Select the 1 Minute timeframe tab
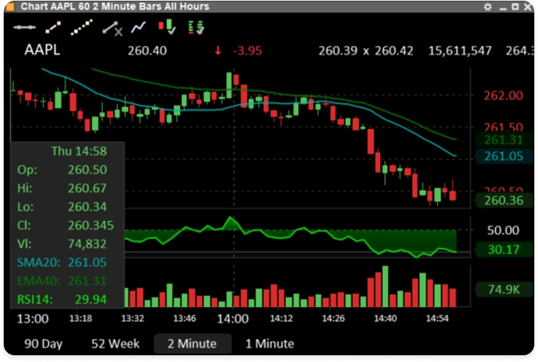The image size is (538, 362). click(270, 343)
